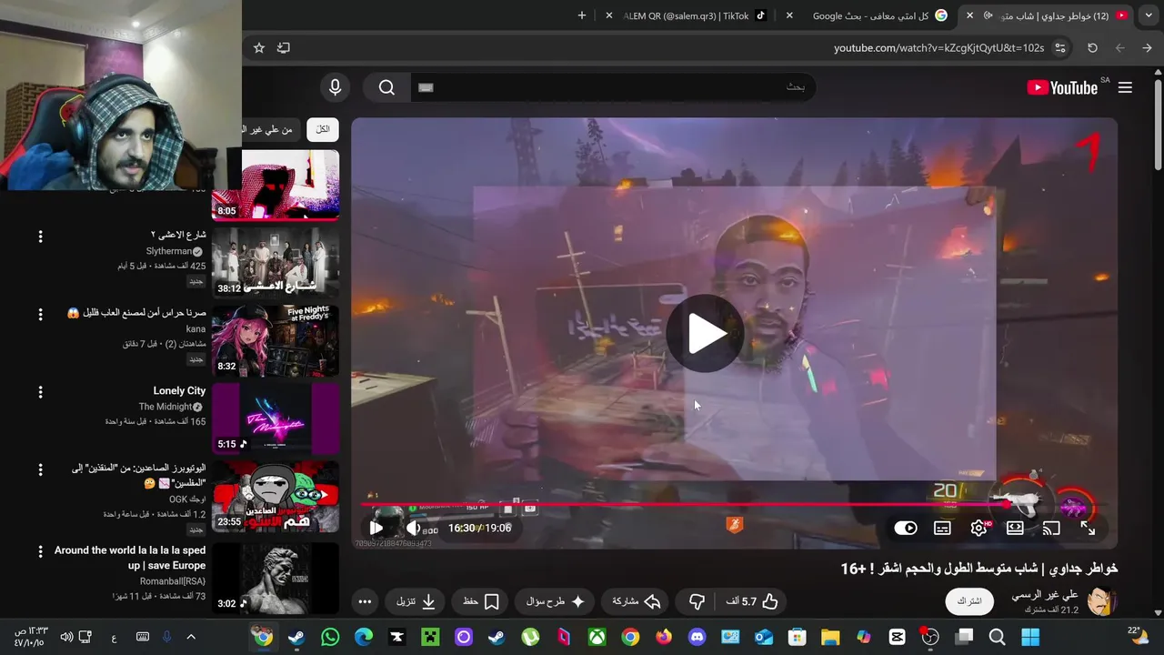Expand the system tray hidden icons
The width and height of the screenshot is (1164, 655).
(x=191, y=637)
